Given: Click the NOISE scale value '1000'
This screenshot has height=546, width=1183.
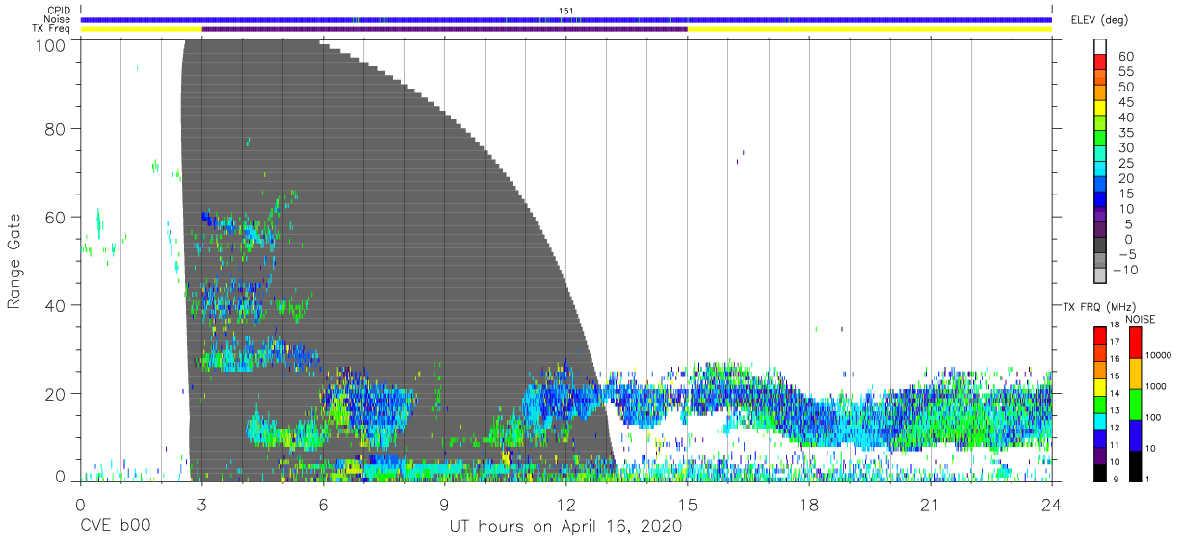Looking at the screenshot, I should (x=1156, y=386).
